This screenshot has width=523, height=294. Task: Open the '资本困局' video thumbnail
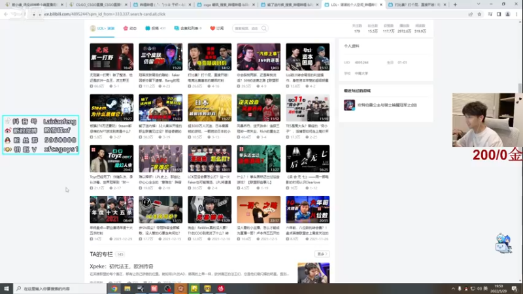pyautogui.click(x=307, y=57)
